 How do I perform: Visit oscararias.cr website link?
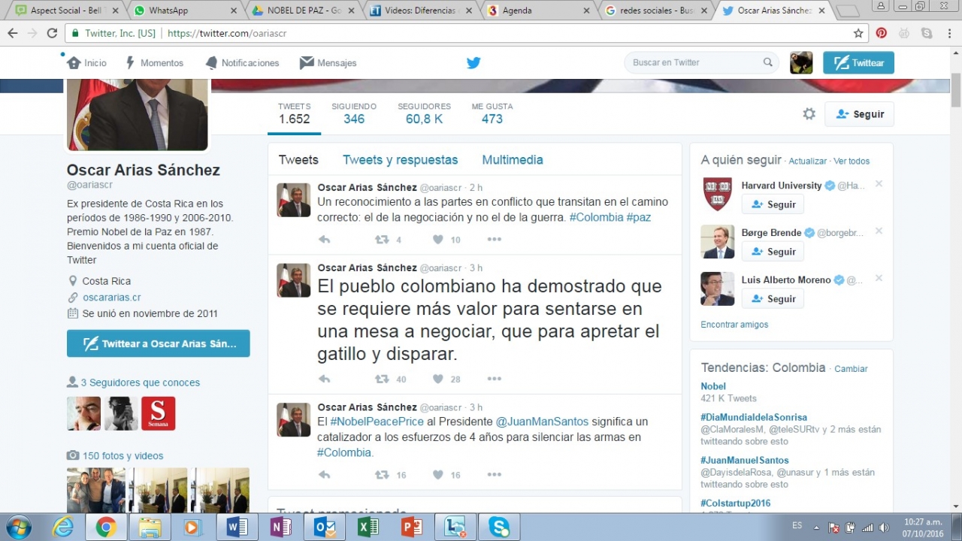tap(111, 298)
